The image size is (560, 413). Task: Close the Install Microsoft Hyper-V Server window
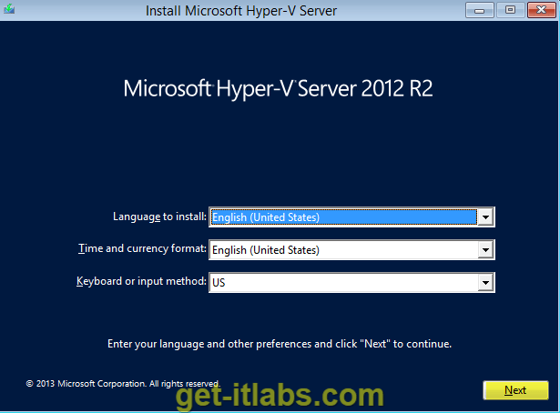pyautogui.click(x=542, y=10)
